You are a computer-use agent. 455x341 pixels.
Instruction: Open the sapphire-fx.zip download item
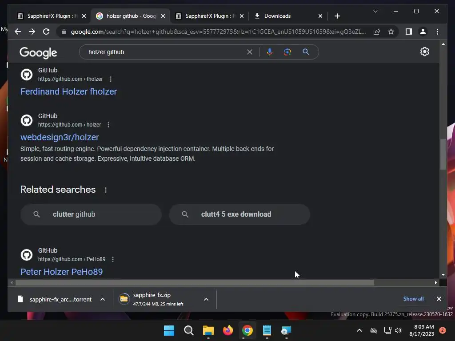pos(158,299)
